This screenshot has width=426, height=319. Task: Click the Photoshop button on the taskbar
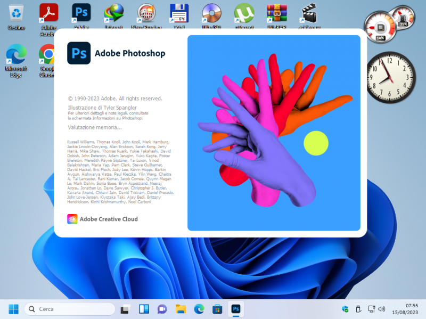point(236,309)
